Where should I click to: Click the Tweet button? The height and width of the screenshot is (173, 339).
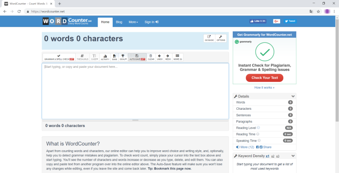coord(290,21)
